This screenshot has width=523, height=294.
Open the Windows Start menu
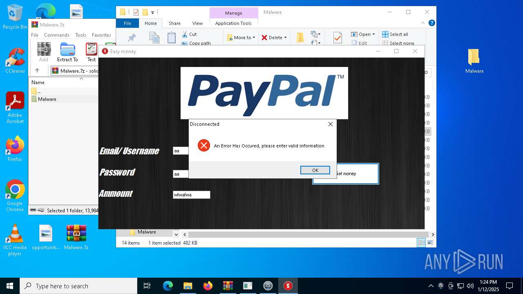coord(10,286)
